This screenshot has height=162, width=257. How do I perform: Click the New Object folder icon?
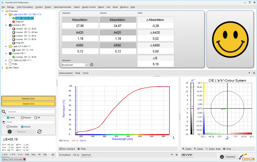[x=7, y=68]
